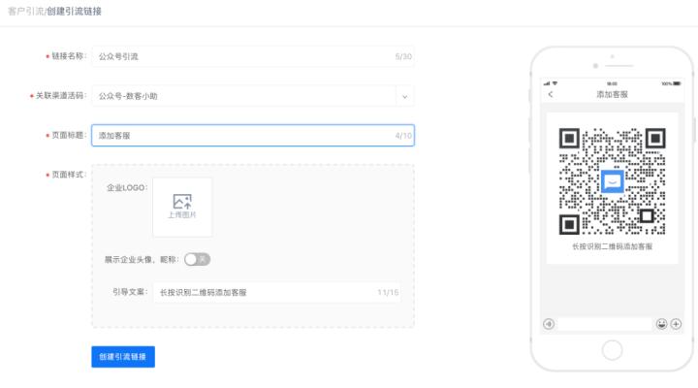The height and width of the screenshot is (388, 698).
Task: Toggle 展示企业头像、昵称 switch
Action: coord(197,259)
